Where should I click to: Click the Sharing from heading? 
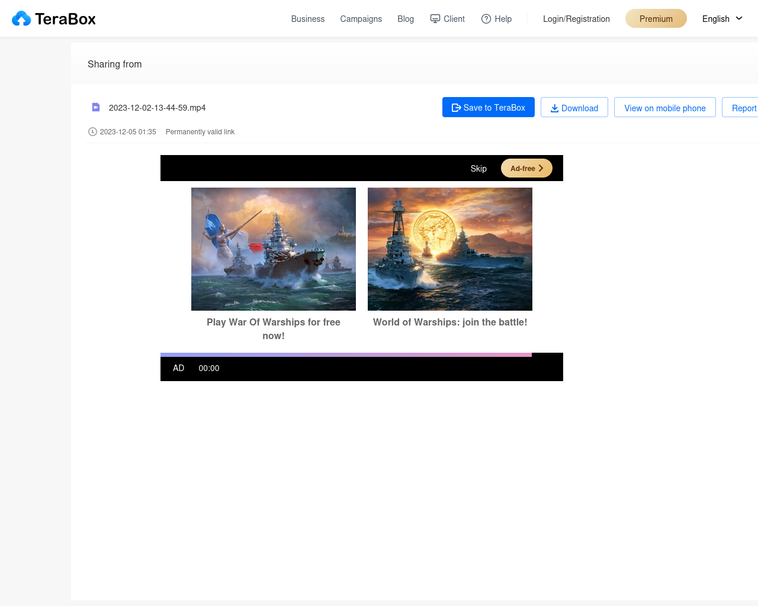[115, 64]
